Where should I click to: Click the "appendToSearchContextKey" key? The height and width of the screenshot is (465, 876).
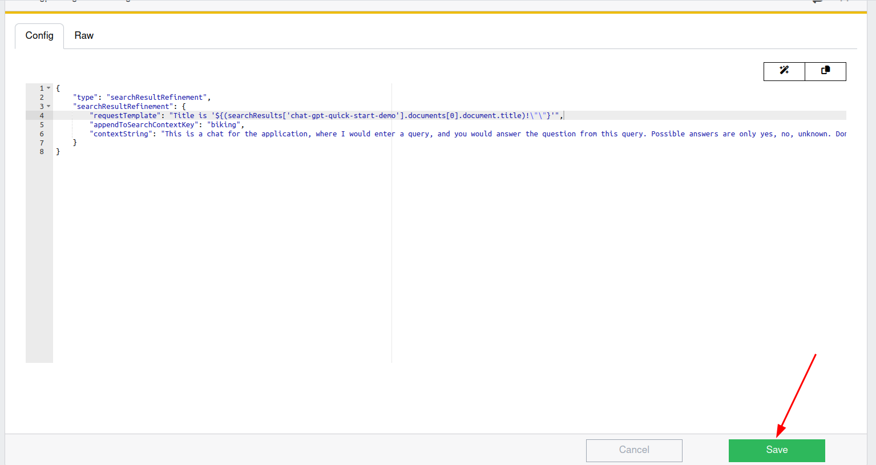click(x=144, y=124)
